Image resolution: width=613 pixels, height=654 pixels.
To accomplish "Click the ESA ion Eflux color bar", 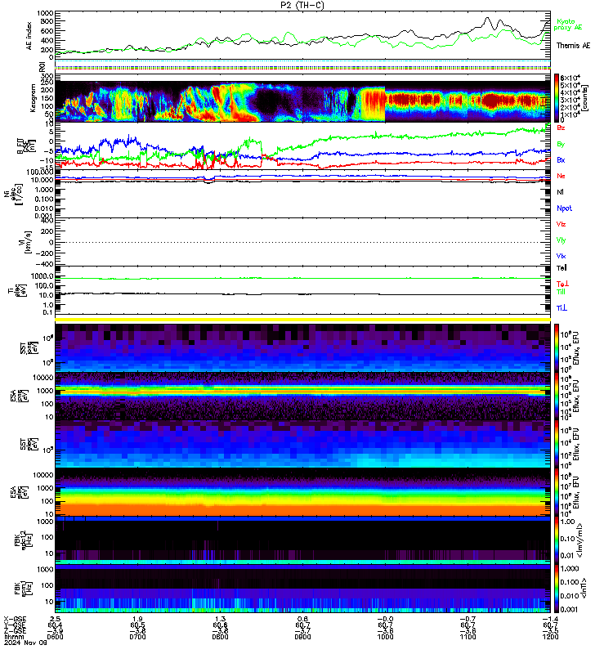I will pyautogui.click(x=557, y=396).
